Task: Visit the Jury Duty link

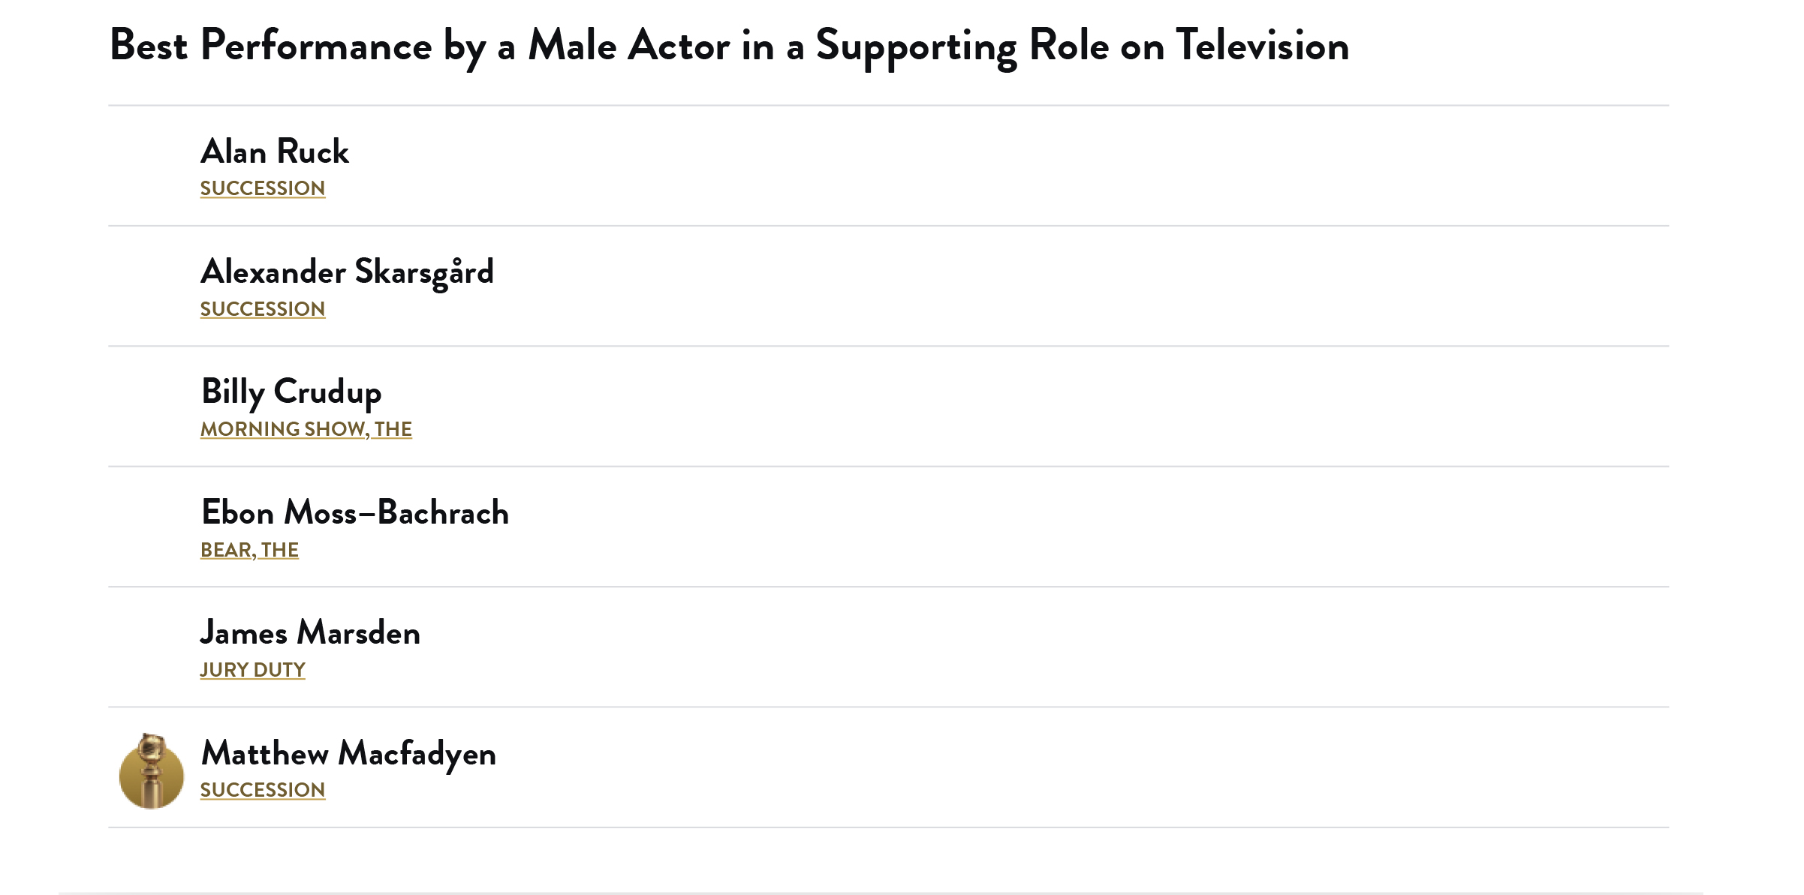Action: tap(252, 670)
